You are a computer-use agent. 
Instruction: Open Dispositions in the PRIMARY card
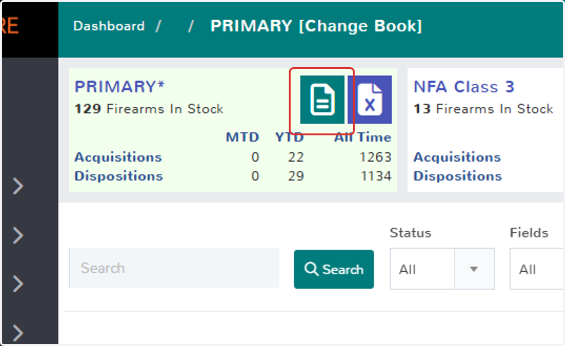[x=119, y=176]
